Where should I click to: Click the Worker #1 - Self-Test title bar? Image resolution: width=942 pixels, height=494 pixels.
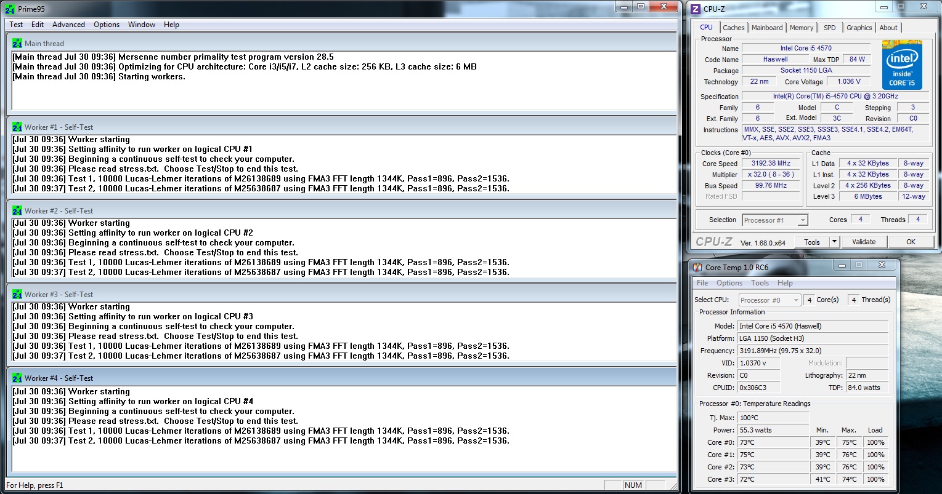(341, 127)
